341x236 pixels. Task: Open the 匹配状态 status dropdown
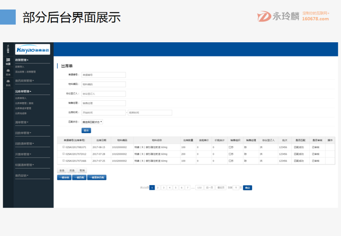pyautogui.click(x=93, y=122)
